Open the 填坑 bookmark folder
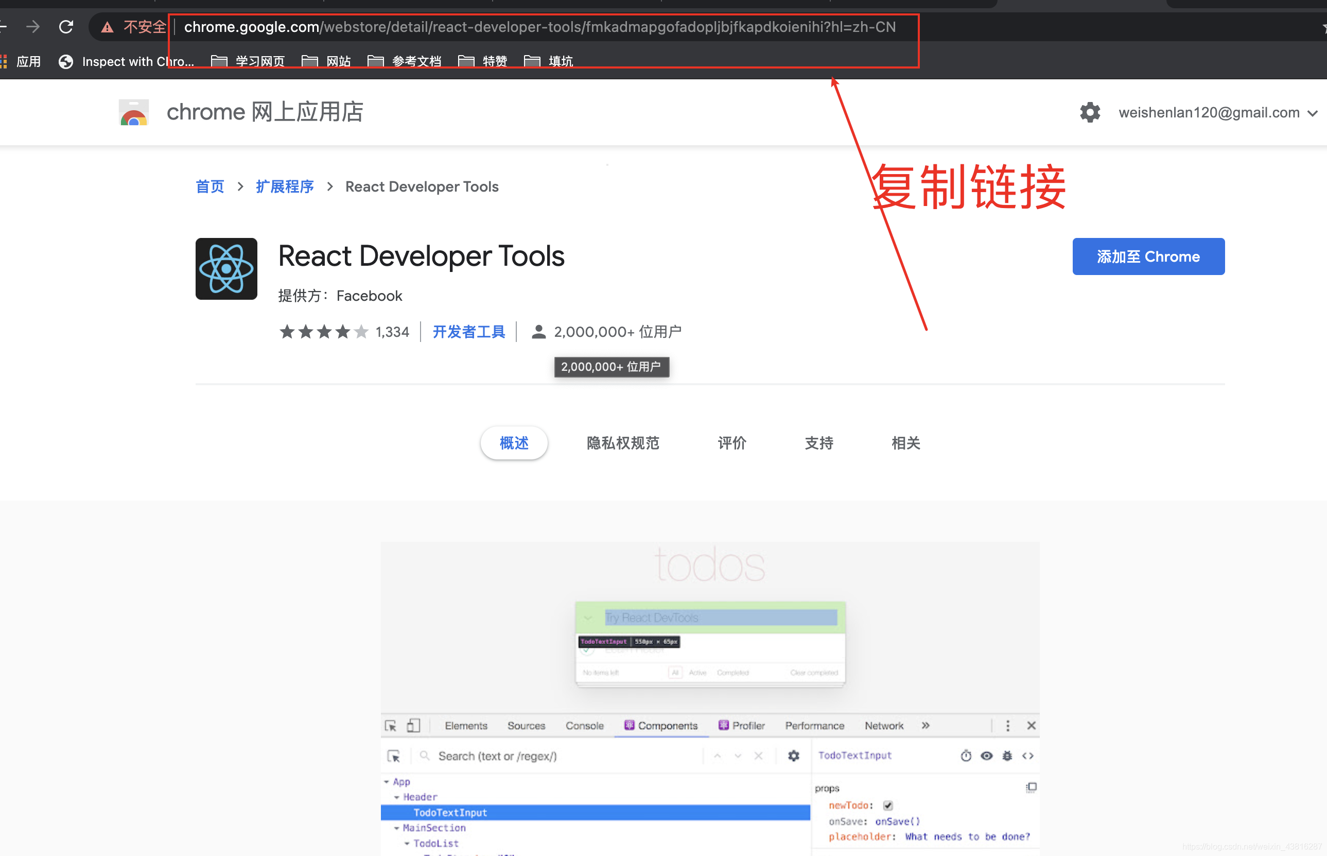Screen dimensions: 1327x856 (549, 61)
